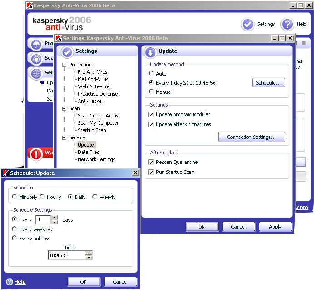Open Help link in Schedule dialog

click(20, 282)
